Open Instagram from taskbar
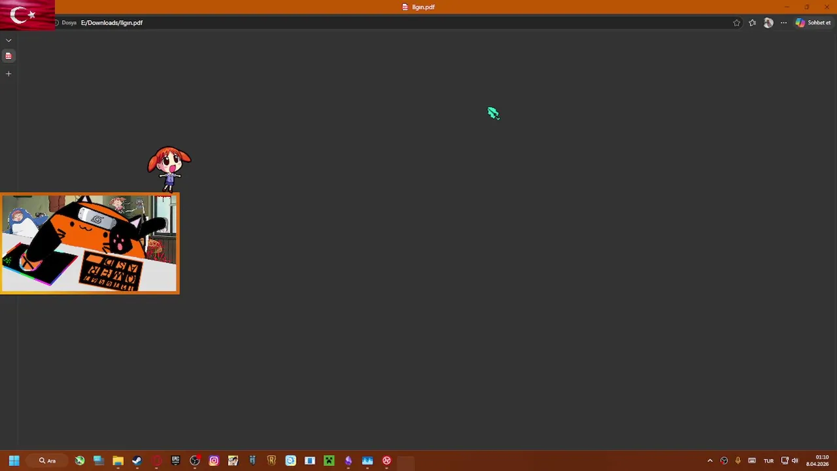Viewport: 837px width, 471px height. pos(214,461)
